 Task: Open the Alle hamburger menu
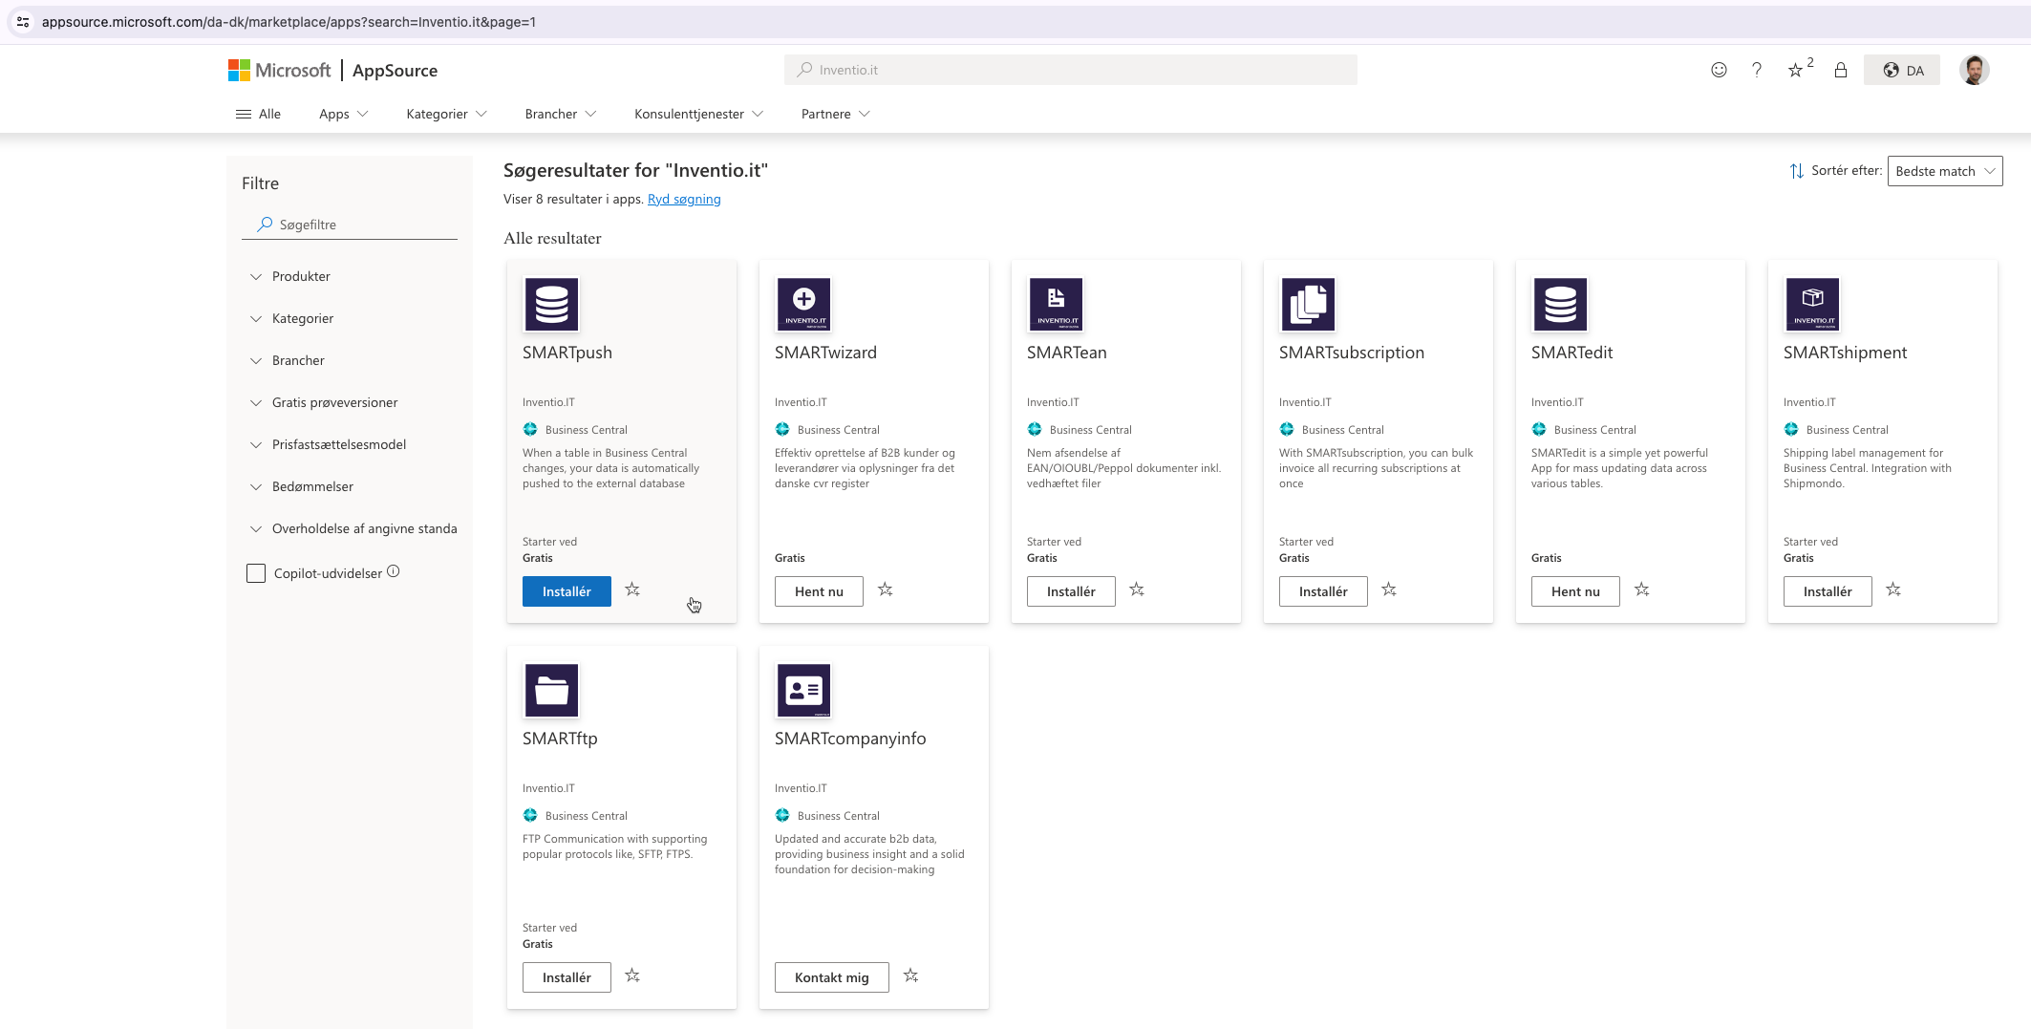point(258,114)
